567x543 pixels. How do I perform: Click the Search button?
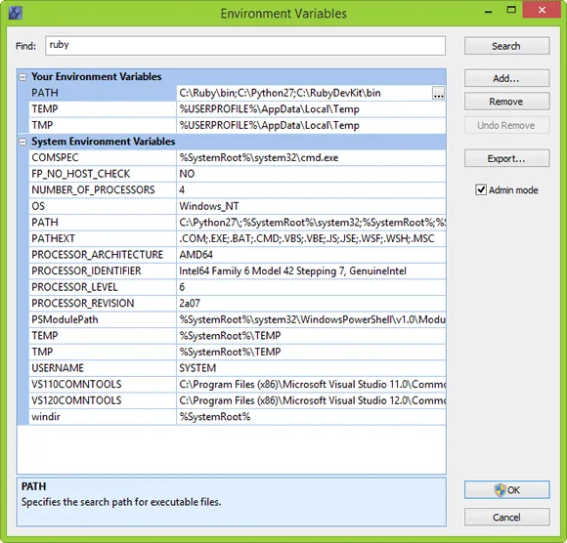click(506, 46)
